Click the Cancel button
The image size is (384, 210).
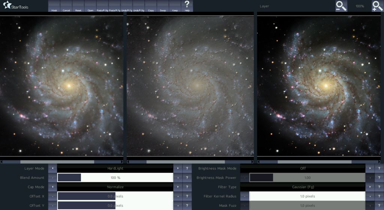click(66, 6)
